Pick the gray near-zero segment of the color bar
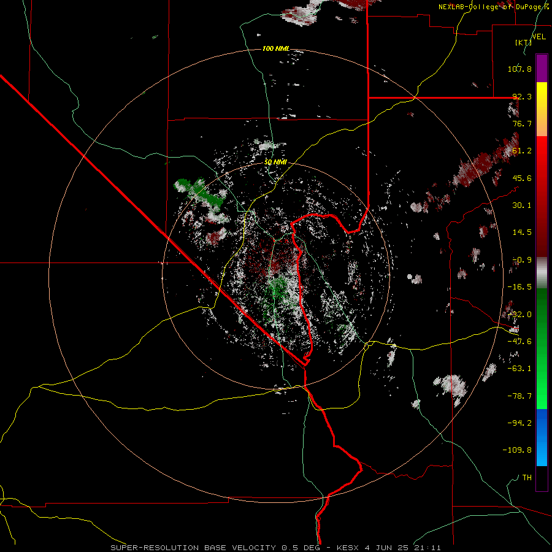This screenshot has width=552, height=552. click(542, 273)
